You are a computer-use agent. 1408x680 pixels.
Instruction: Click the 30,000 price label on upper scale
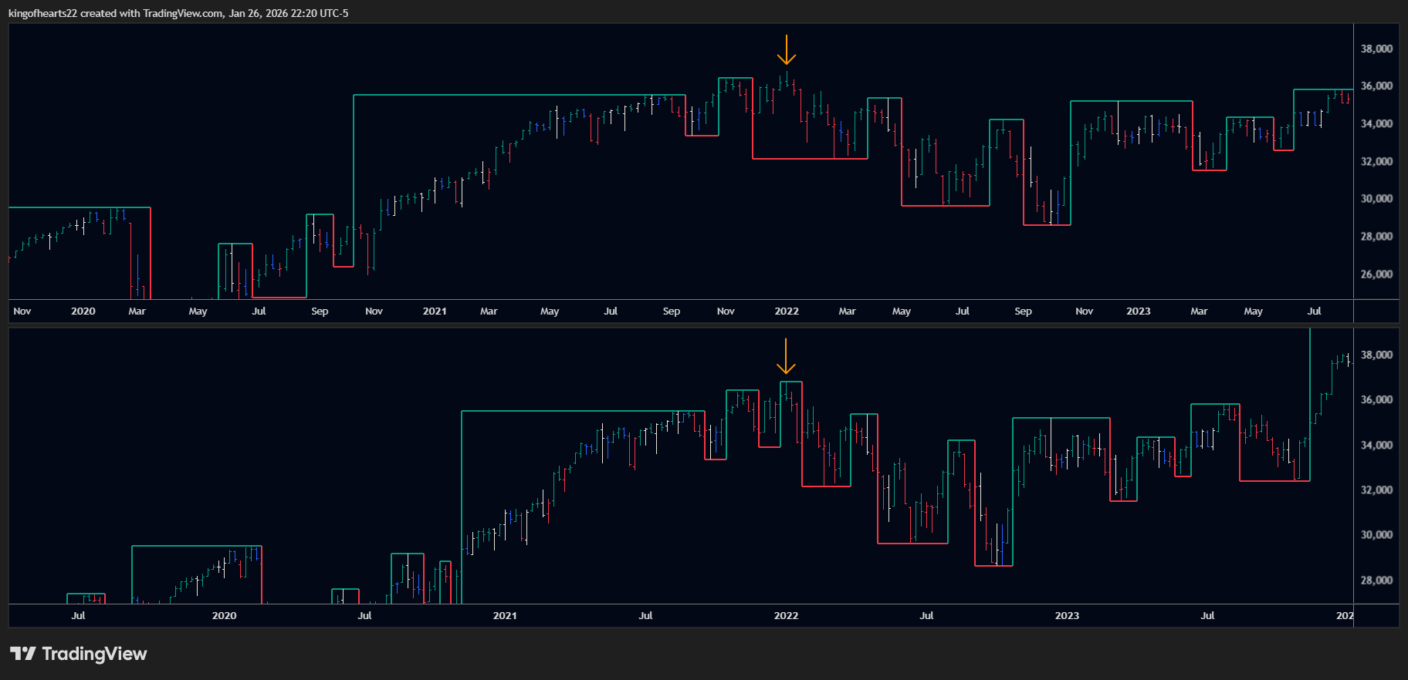pyautogui.click(x=1376, y=199)
